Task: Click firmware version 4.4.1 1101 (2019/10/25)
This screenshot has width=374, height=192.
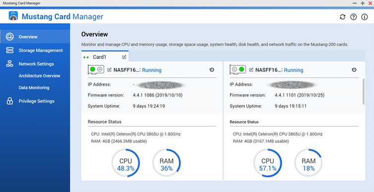Action: (300, 95)
